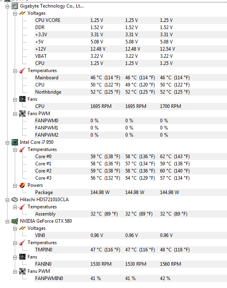Collapse the motherboard Voltages section

(x=15, y=14)
